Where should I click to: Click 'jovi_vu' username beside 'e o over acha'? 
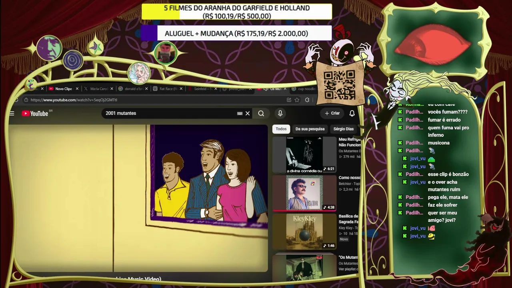tap(418, 182)
